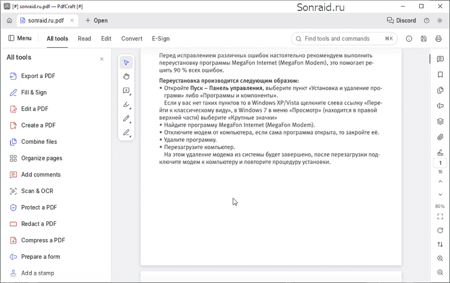Open Export a PDF tool
This screenshot has height=283, width=450.
point(32,76)
